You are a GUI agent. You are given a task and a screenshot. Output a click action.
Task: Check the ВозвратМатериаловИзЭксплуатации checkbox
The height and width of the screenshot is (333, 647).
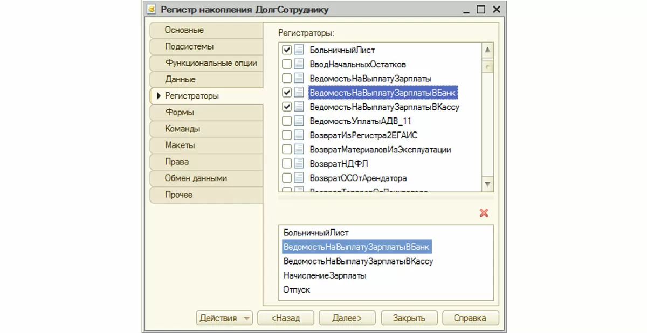coord(287,149)
